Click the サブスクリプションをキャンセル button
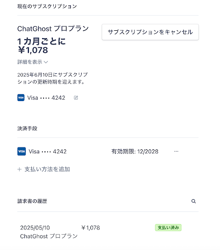 (150, 32)
